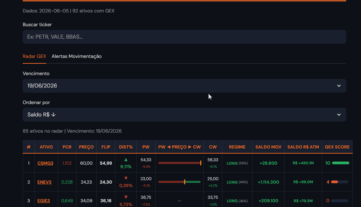Click the SALDO MOV column header
Image resolution: width=361 pixels, height=207 pixels.
pyautogui.click(x=268, y=147)
